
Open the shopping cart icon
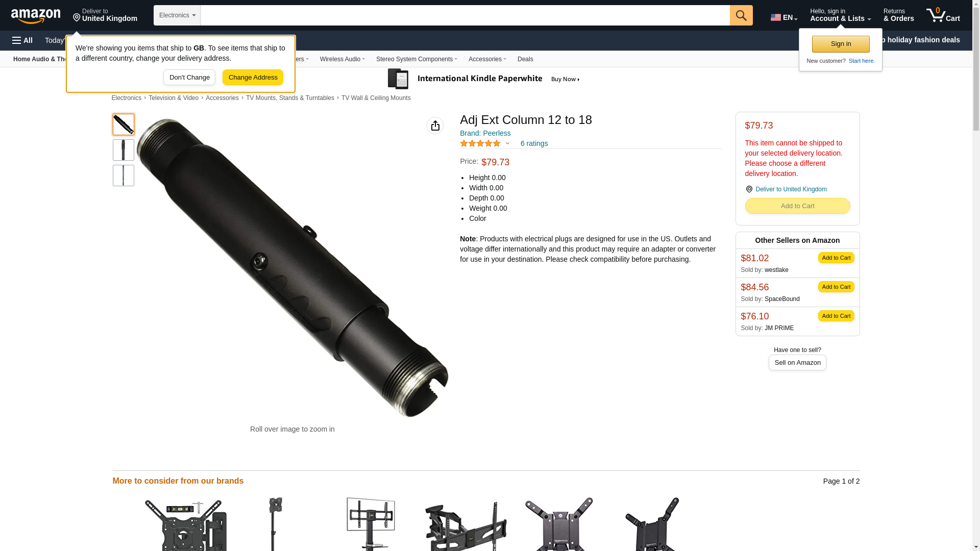coord(943,15)
